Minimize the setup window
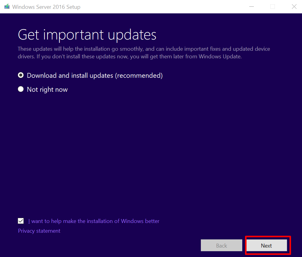The height and width of the screenshot is (257, 302). coord(251,6)
